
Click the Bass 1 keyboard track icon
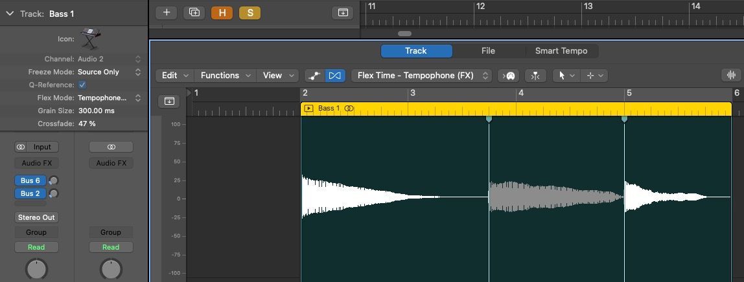point(91,39)
